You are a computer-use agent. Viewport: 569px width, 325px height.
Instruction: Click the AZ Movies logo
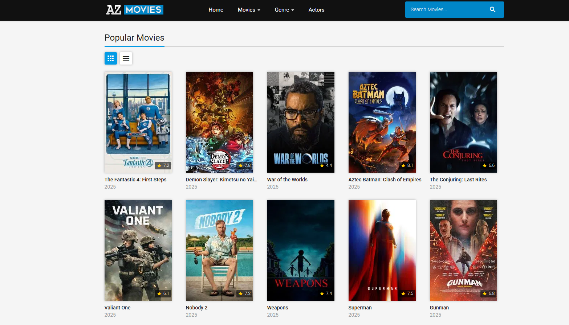pos(135,10)
